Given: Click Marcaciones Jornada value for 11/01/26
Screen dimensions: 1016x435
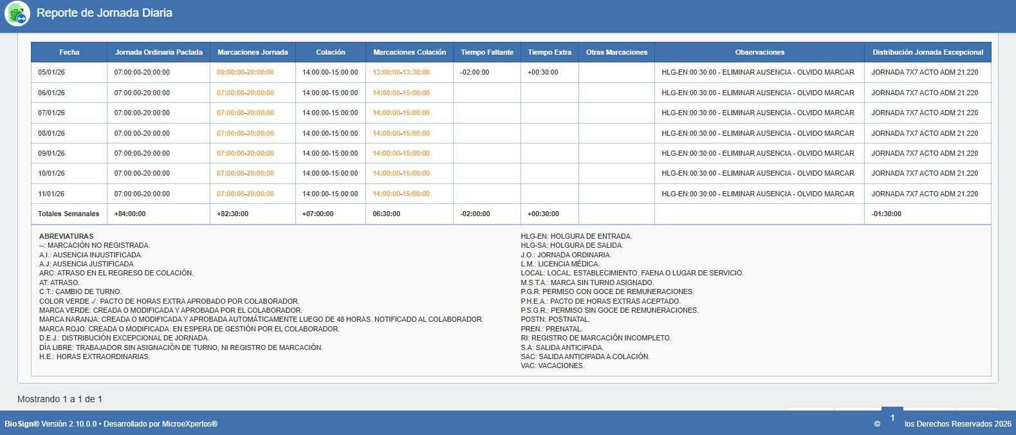Looking at the screenshot, I should tap(245, 194).
